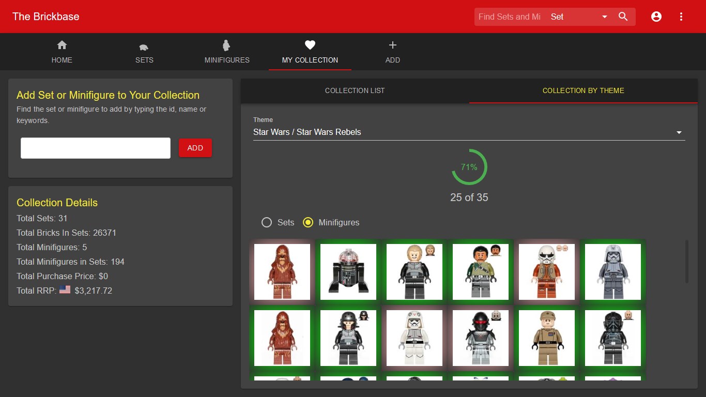Click the Total Minifigures in Sets: 194 text
706x397 pixels.
(x=70, y=262)
